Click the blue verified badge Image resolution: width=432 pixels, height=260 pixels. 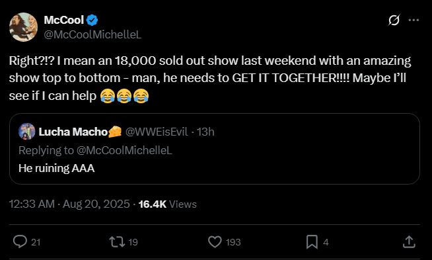pos(92,20)
